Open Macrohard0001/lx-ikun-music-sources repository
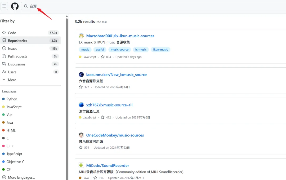The image size is (286, 180). tap(120, 36)
